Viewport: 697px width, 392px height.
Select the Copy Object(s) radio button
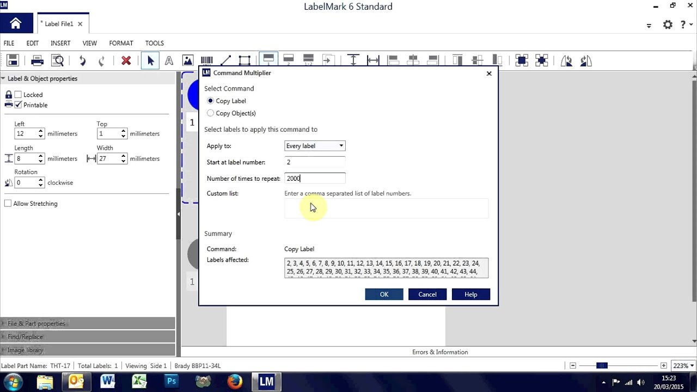click(210, 113)
